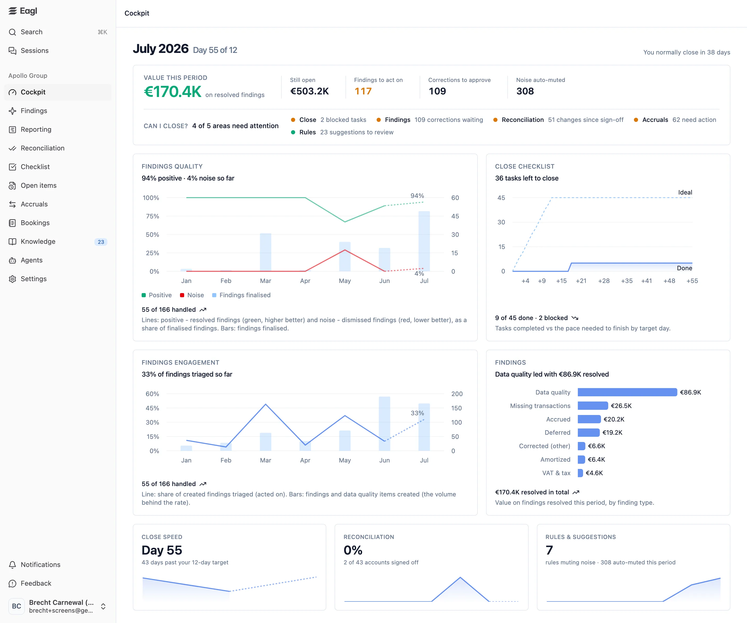747x623 pixels.
Task: Open the Close Speed Day 55 card
Action: 230,567
